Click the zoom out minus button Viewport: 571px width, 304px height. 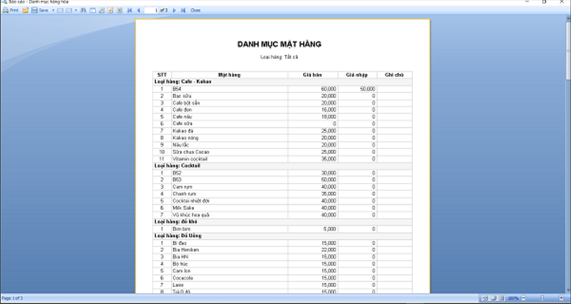pyautogui.click(x=524, y=299)
